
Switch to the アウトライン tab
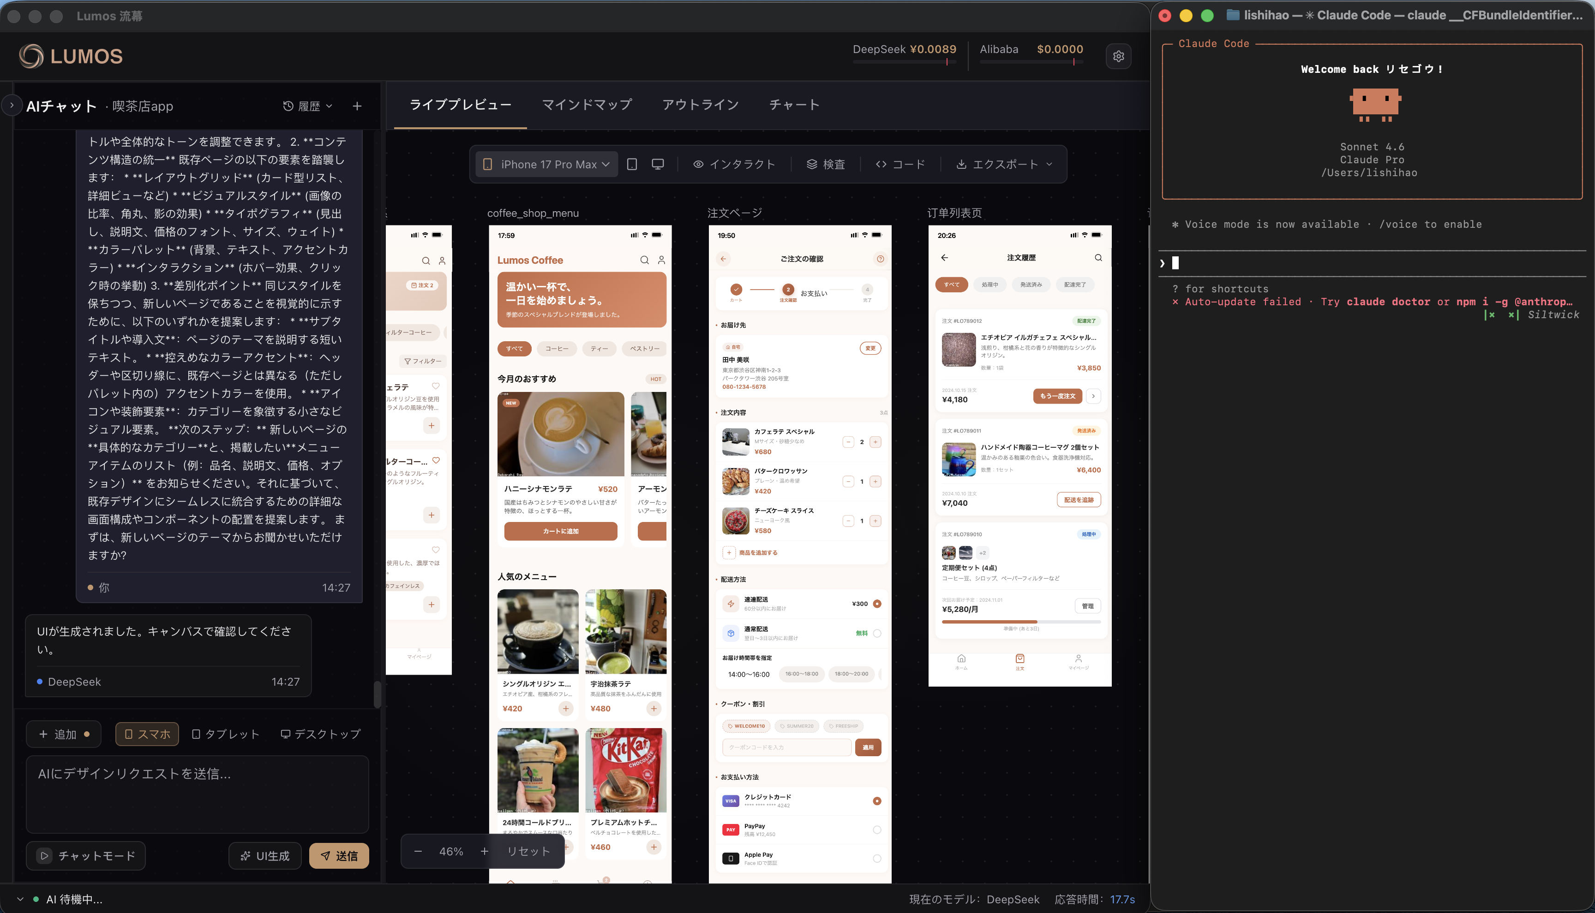[x=700, y=105]
